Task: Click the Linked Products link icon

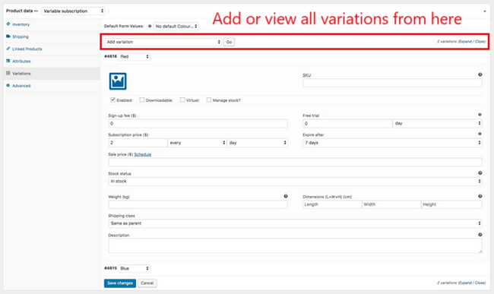Action: [x=8, y=49]
